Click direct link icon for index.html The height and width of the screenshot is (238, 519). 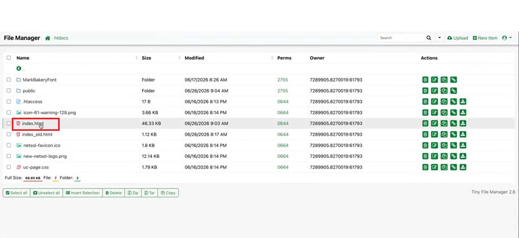click(453, 123)
